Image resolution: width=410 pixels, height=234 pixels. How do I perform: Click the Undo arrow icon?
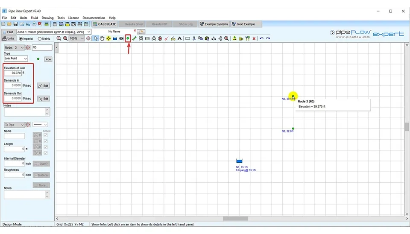tap(262, 38)
